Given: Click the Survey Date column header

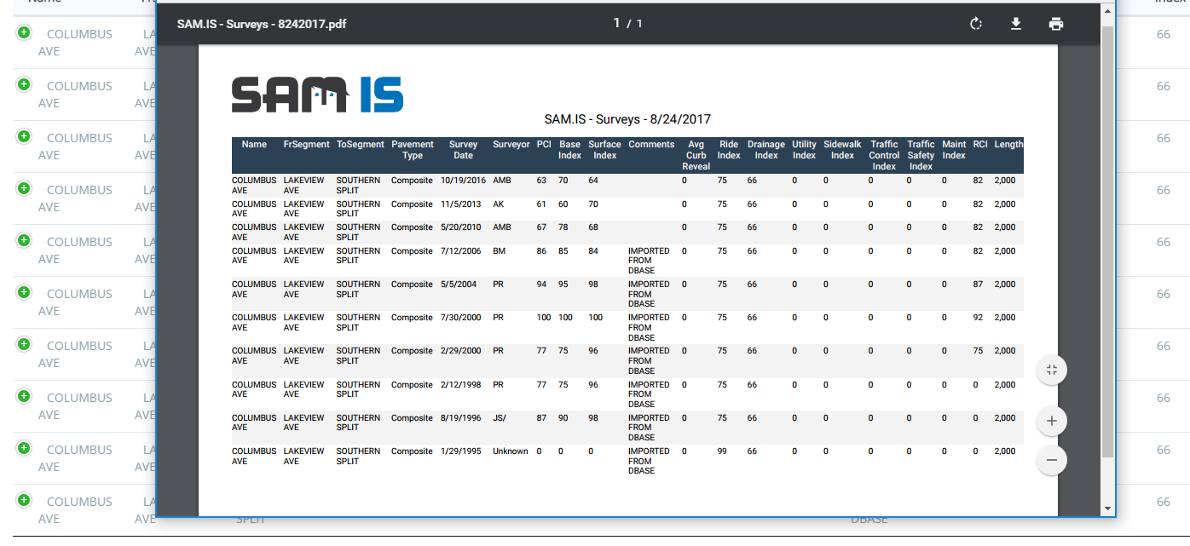Looking at the screenshot, I should click(463, 150).
